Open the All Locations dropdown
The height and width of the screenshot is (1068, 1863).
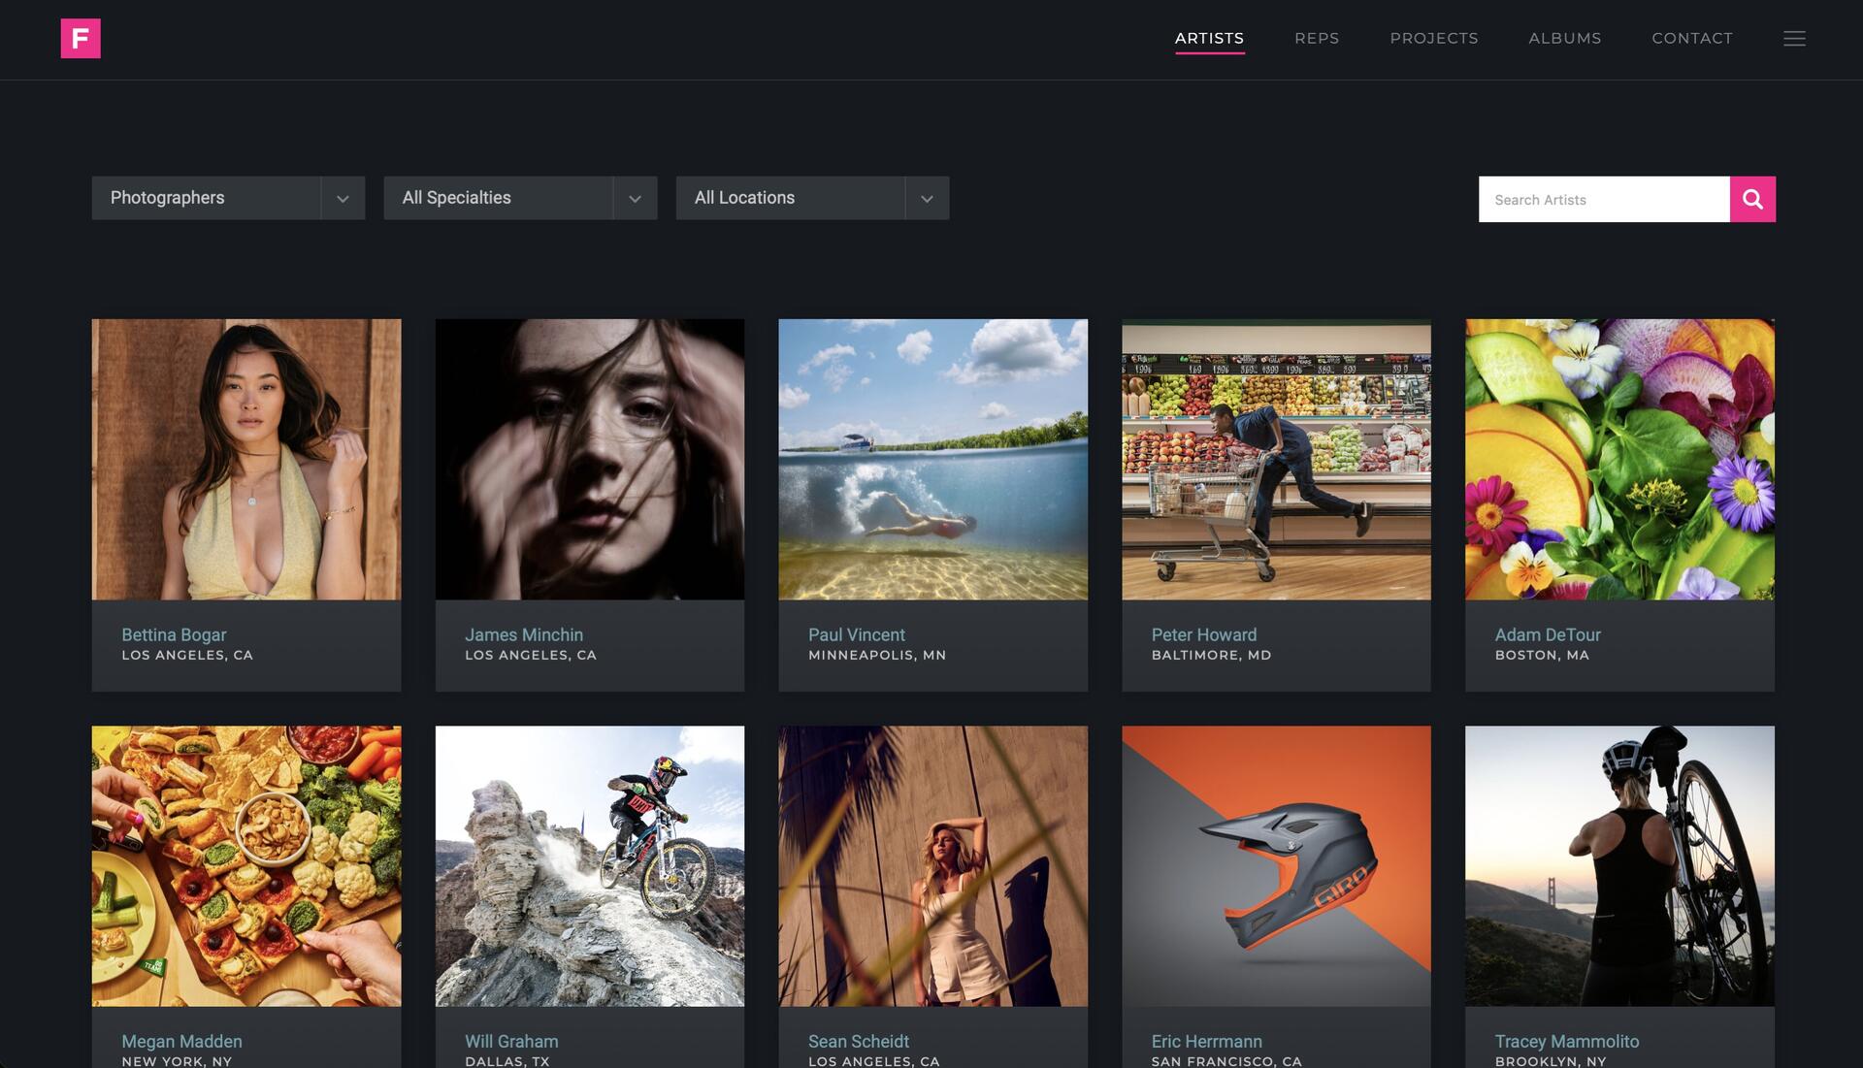point(812,198)
